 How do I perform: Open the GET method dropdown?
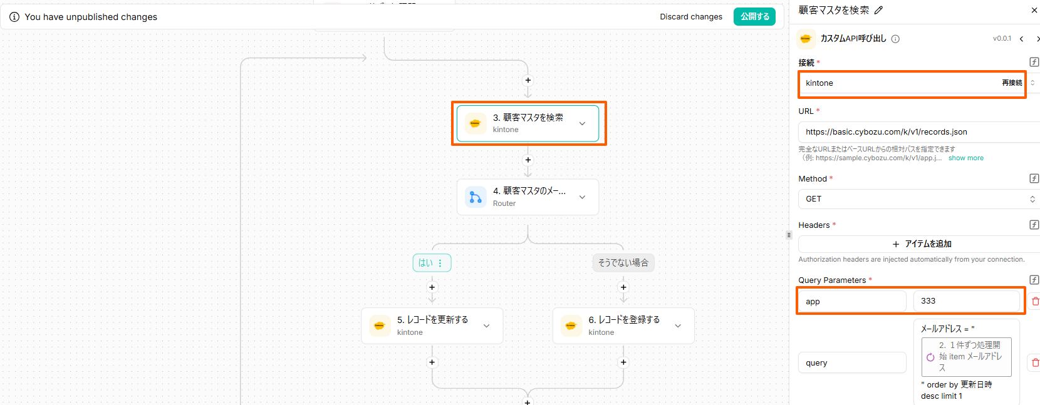click(919, 199)
